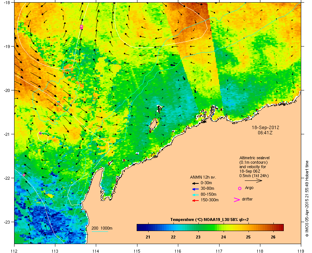
Task: Click the longitude axis label 113
Action: click(55, 251)
